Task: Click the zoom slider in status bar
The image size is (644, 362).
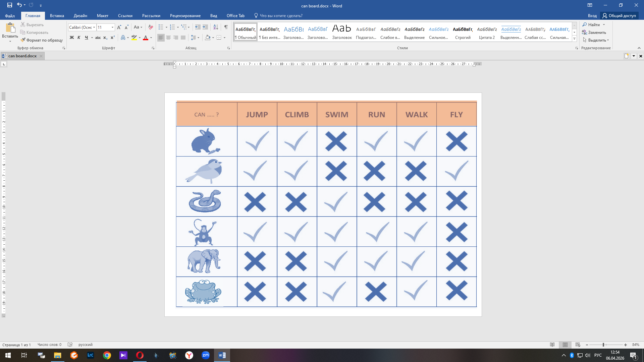Action: coord(603,345)
